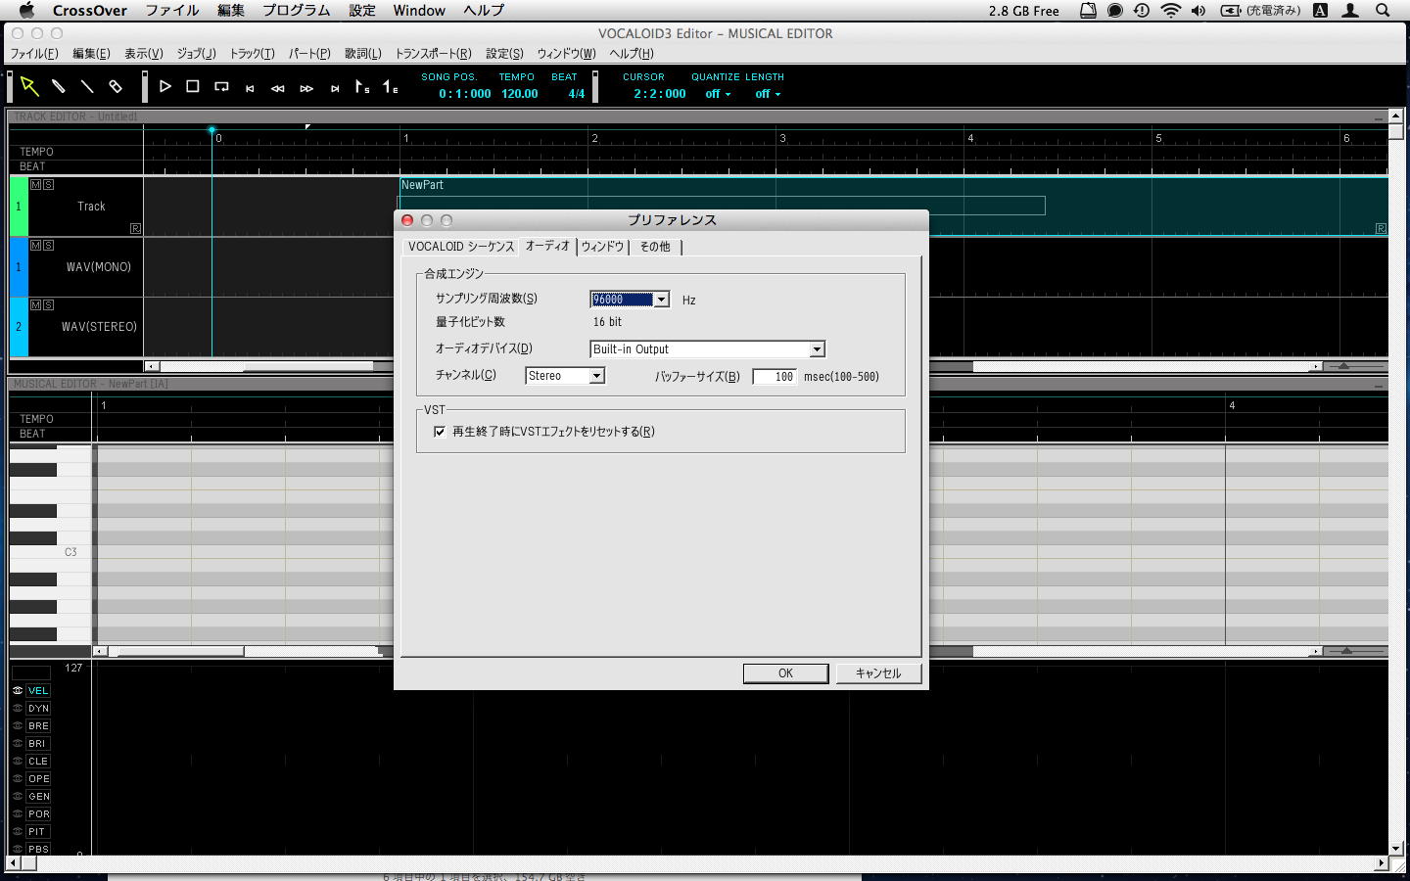Click the キャンセル button

click(x=878, y=673)
